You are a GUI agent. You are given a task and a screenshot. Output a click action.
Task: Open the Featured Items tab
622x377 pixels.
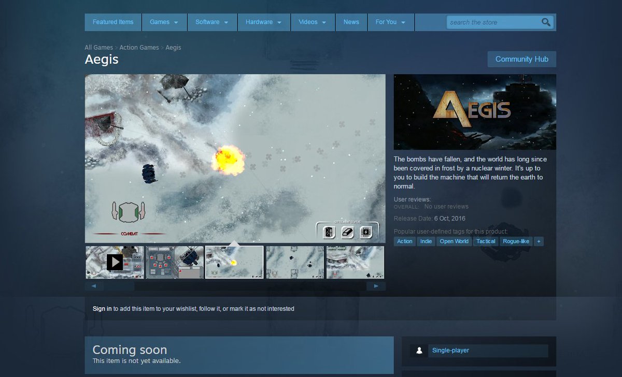(x=113, y=22)
